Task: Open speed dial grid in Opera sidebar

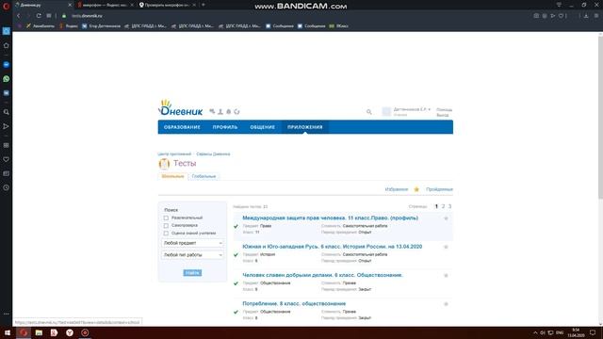Action: 7,145
